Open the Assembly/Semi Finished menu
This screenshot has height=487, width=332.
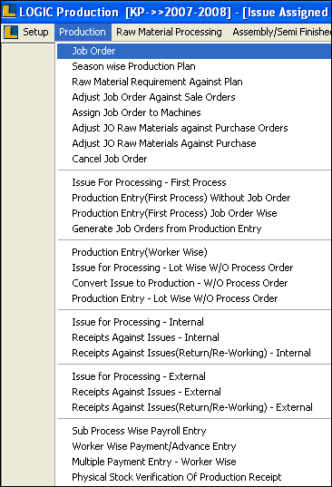tap(282, 32)
